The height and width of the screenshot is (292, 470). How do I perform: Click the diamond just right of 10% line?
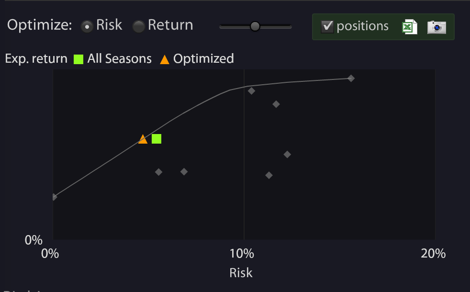[x=251, y=91]
